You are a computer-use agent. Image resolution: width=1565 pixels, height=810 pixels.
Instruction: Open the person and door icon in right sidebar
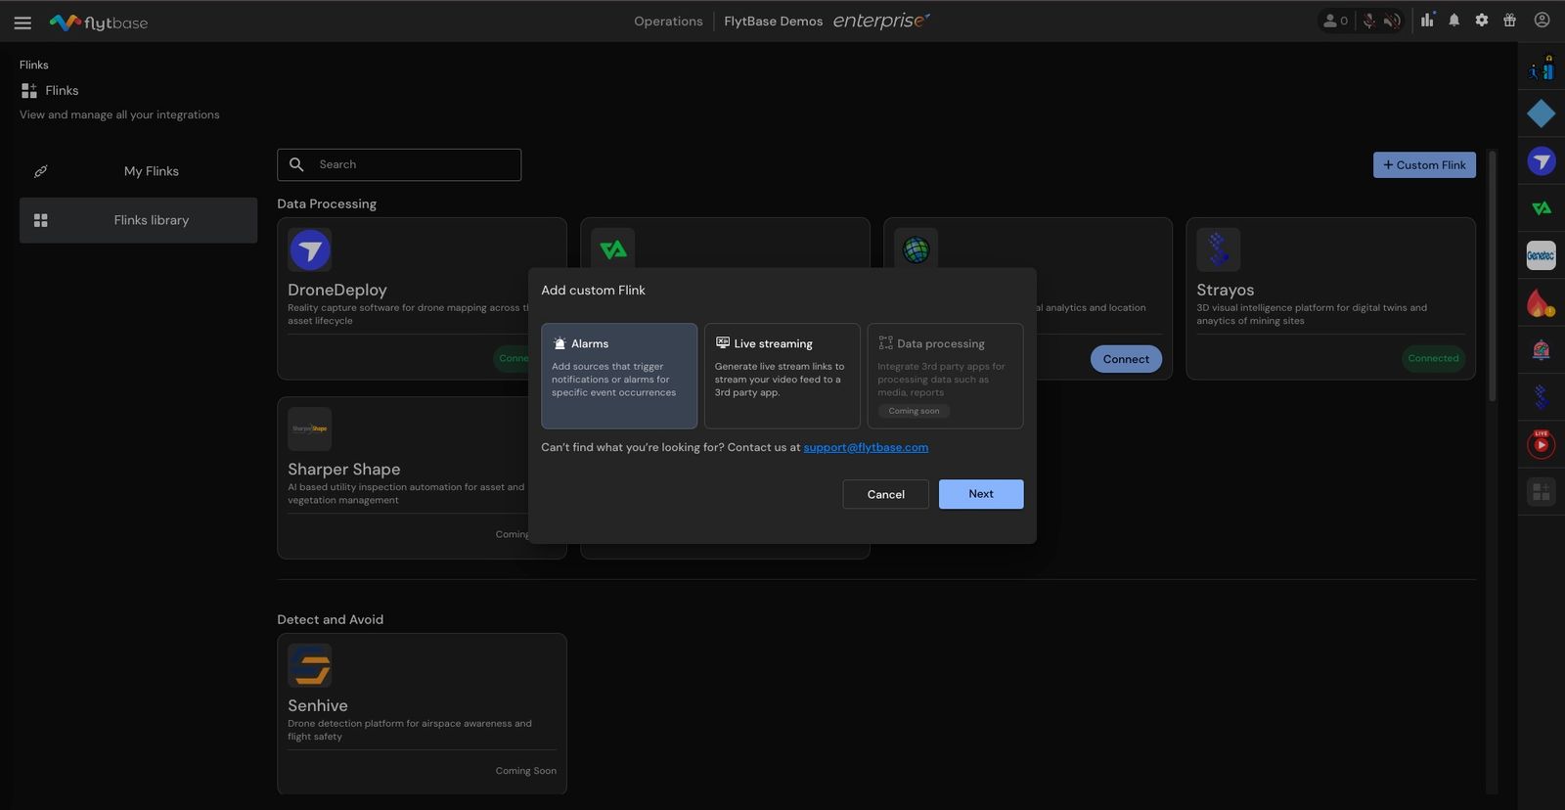[1542, 67]
